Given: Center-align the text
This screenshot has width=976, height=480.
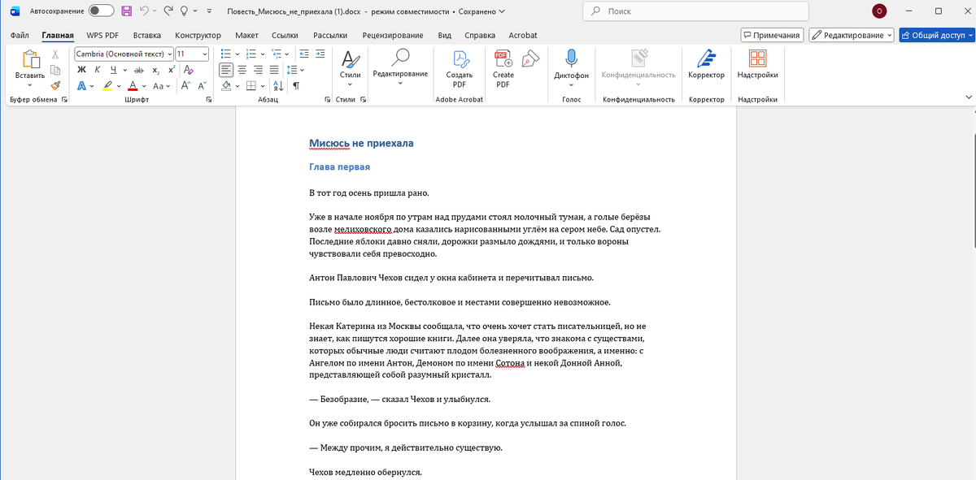Looking at the screenshot, I should tap(242, 70).
